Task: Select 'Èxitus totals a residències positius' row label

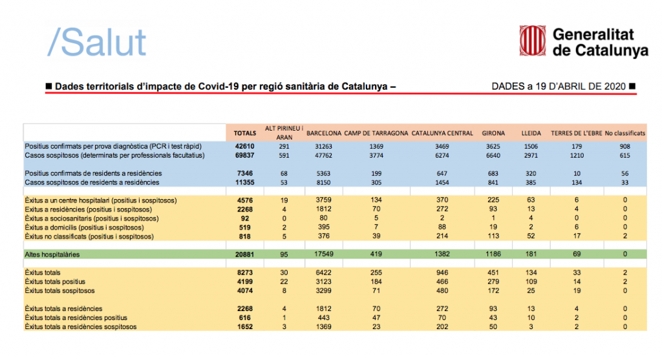Action: [76, 317]
